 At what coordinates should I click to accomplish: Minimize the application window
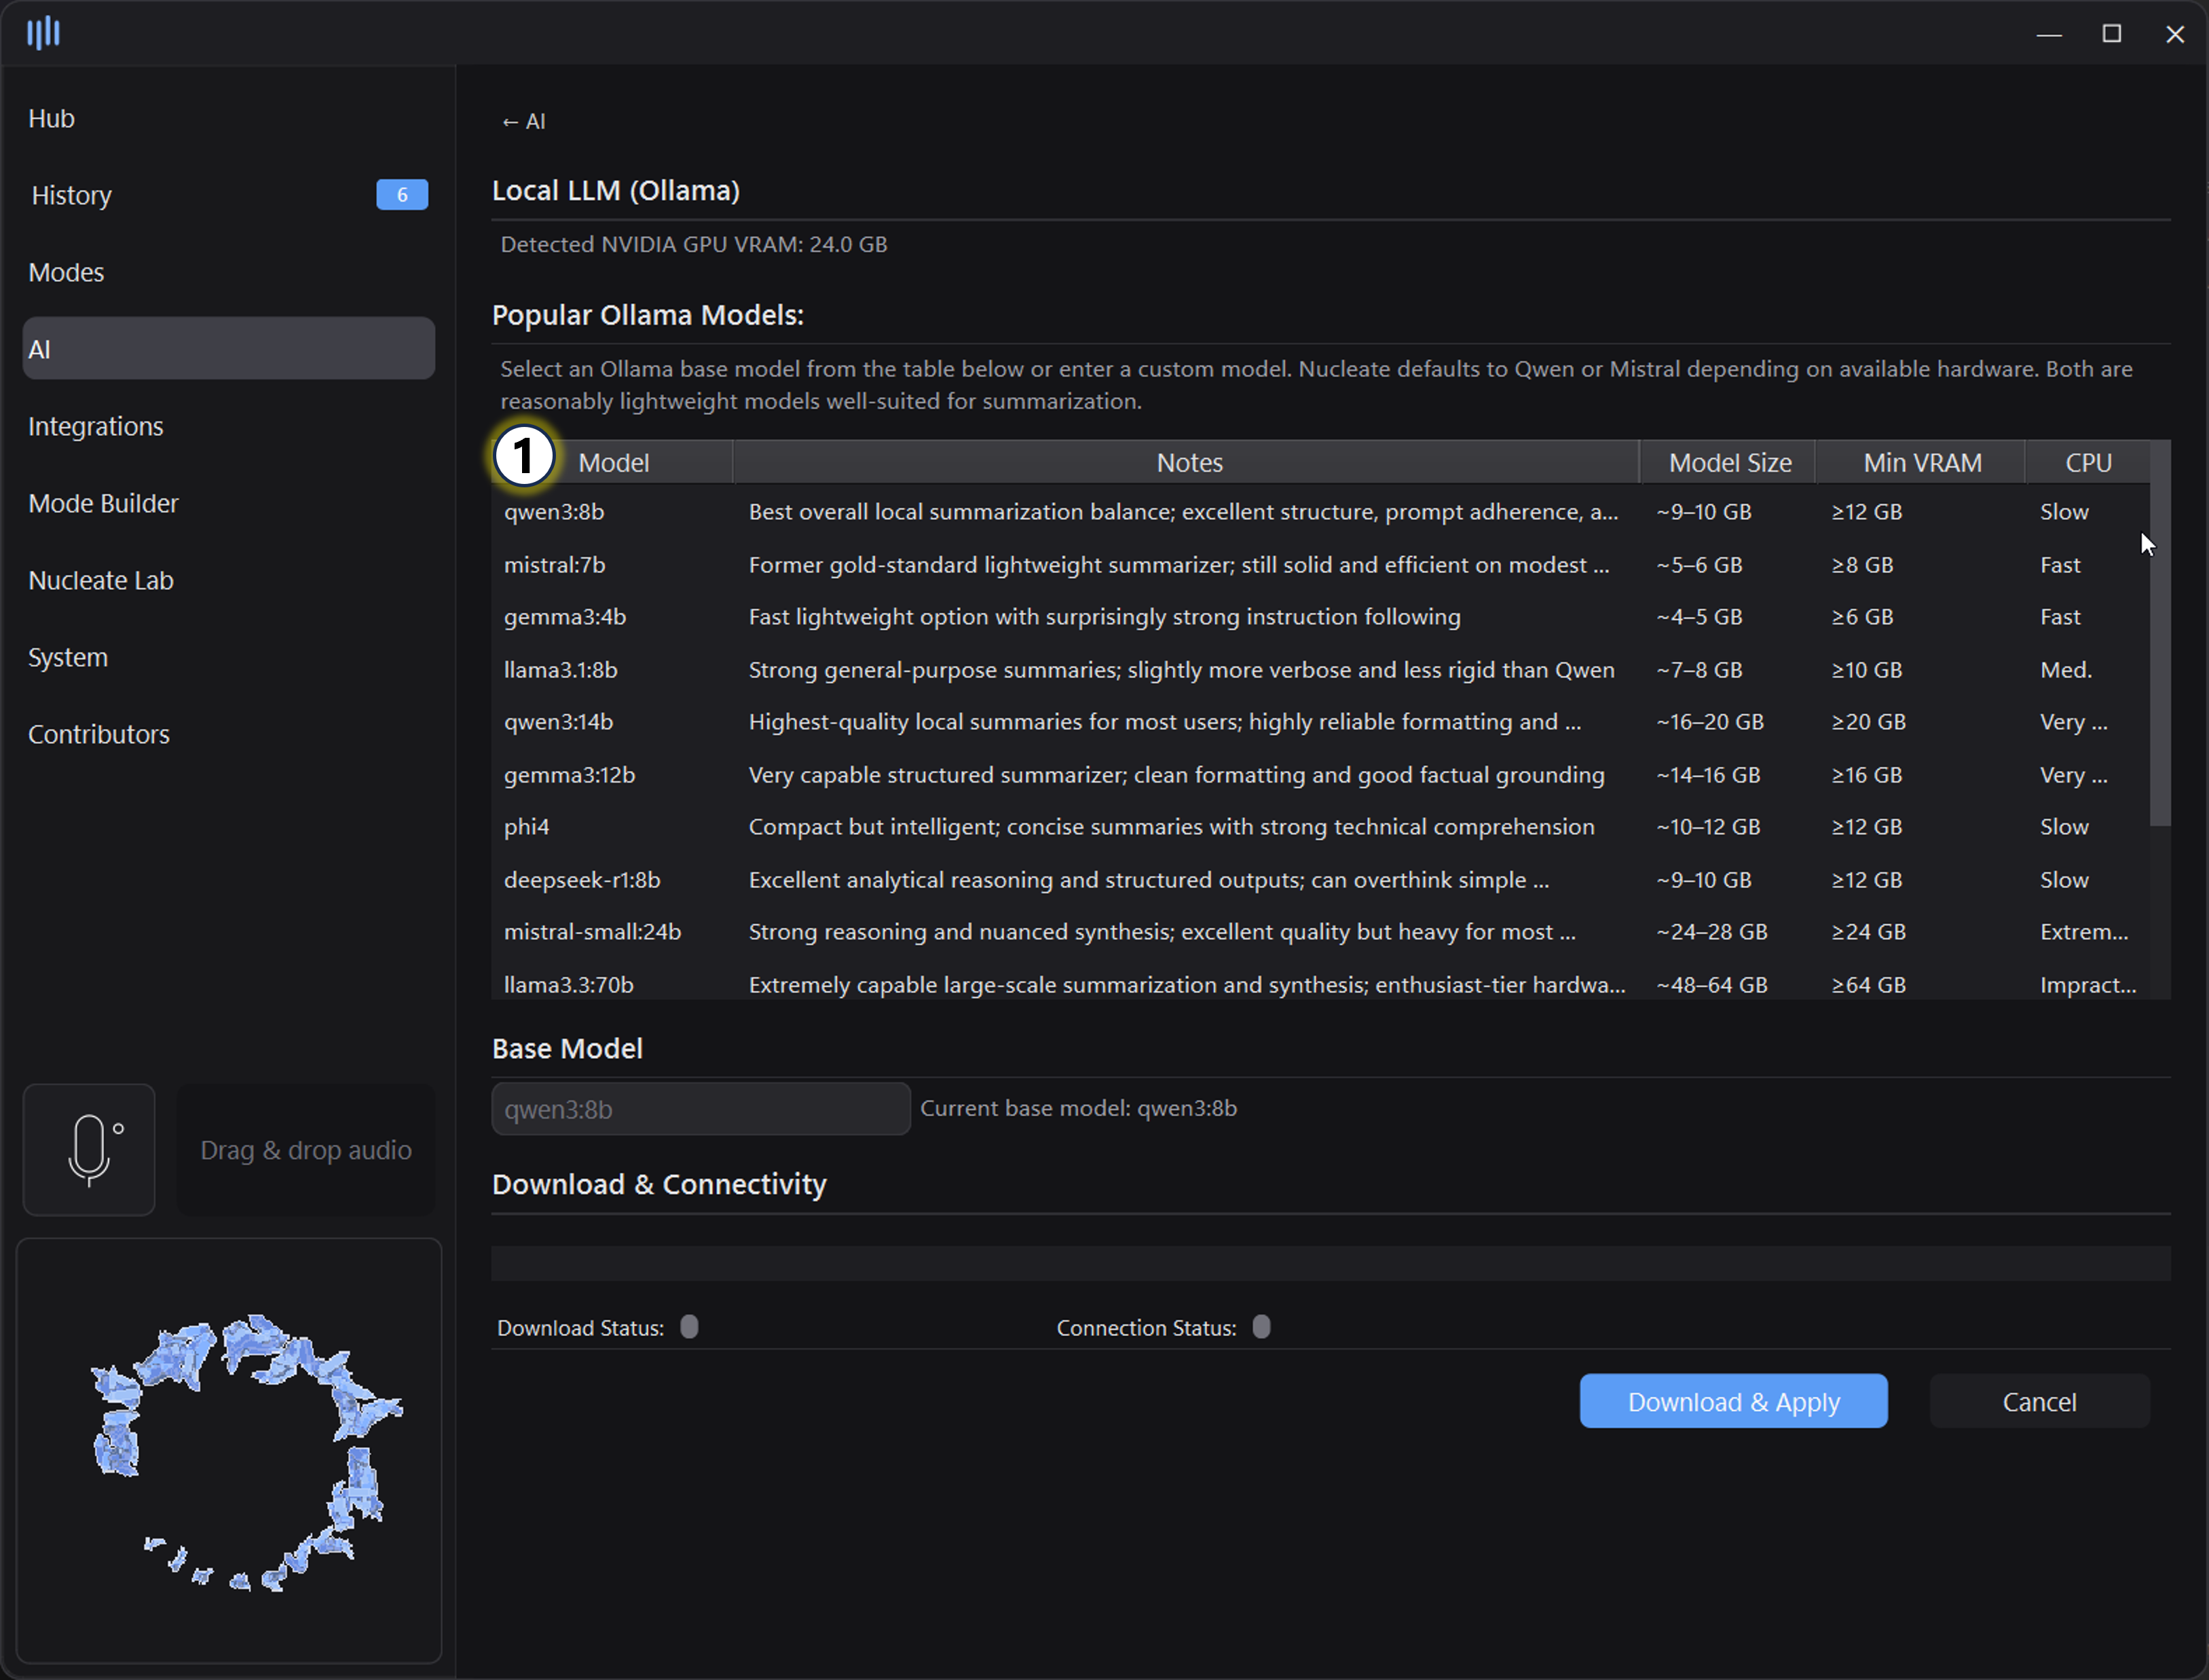(x=2049, y=34)
